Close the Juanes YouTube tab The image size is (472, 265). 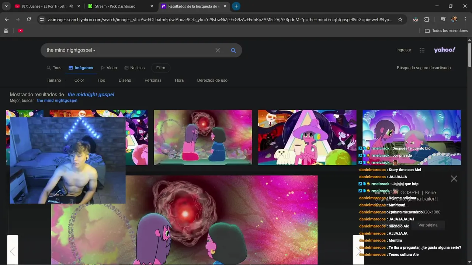click(79, 6)
